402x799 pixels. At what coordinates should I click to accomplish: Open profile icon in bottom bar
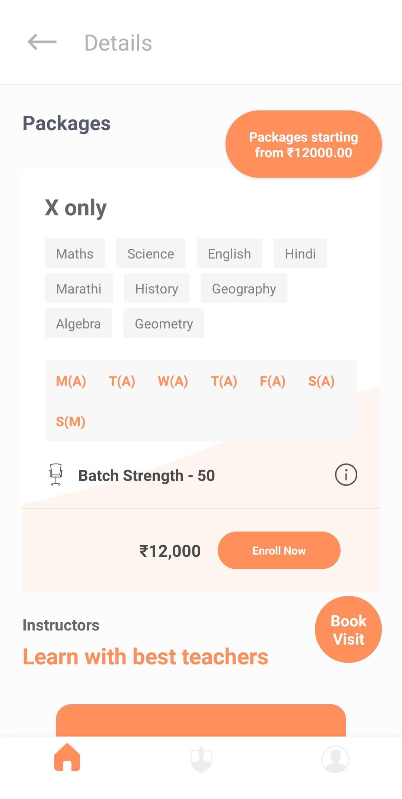click(335, 759)
